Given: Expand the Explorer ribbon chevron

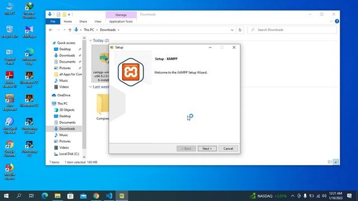Looking at the screenshot, I should (x=331, y=21).
